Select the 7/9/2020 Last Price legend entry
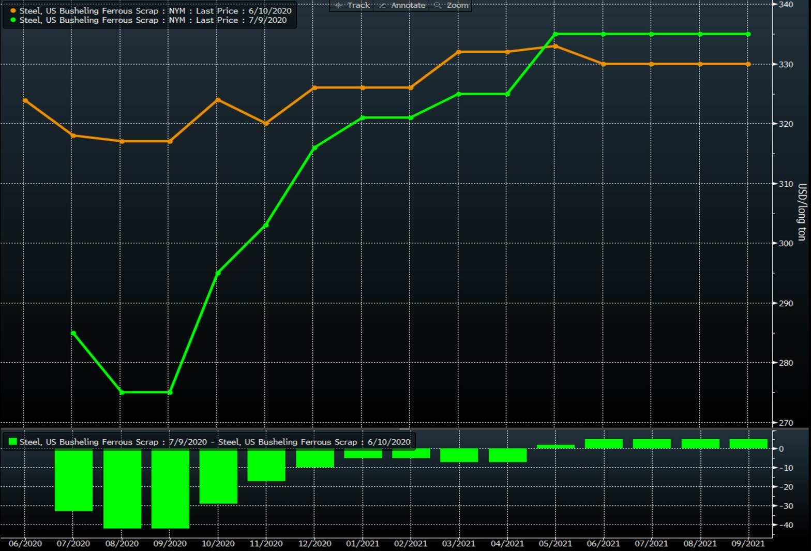The image size is (811, 551). tap(153, 20)
